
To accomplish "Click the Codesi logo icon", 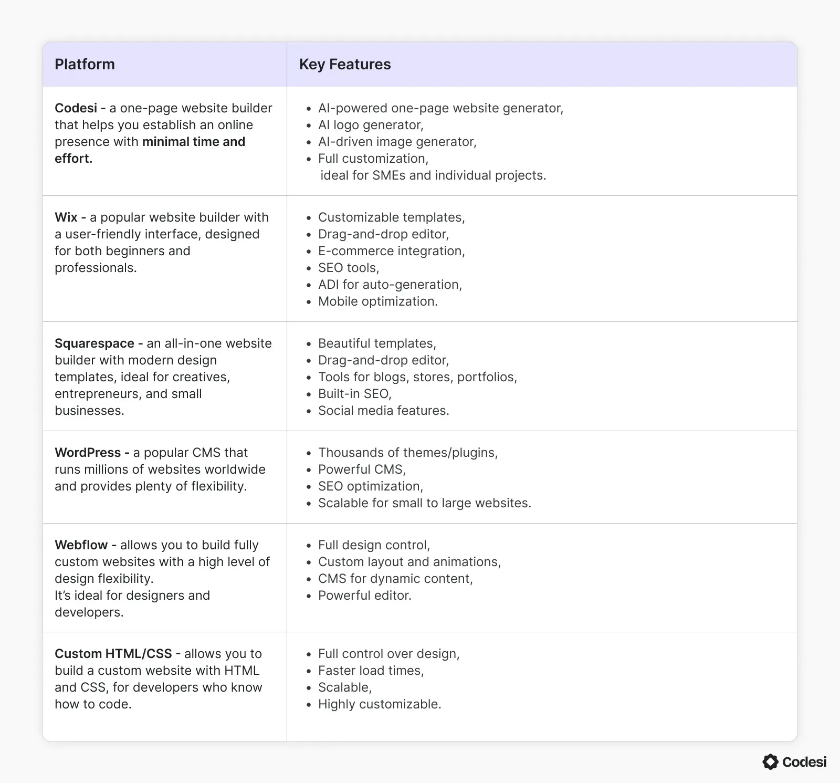I will pyautogui.click(x=770, y=762).
